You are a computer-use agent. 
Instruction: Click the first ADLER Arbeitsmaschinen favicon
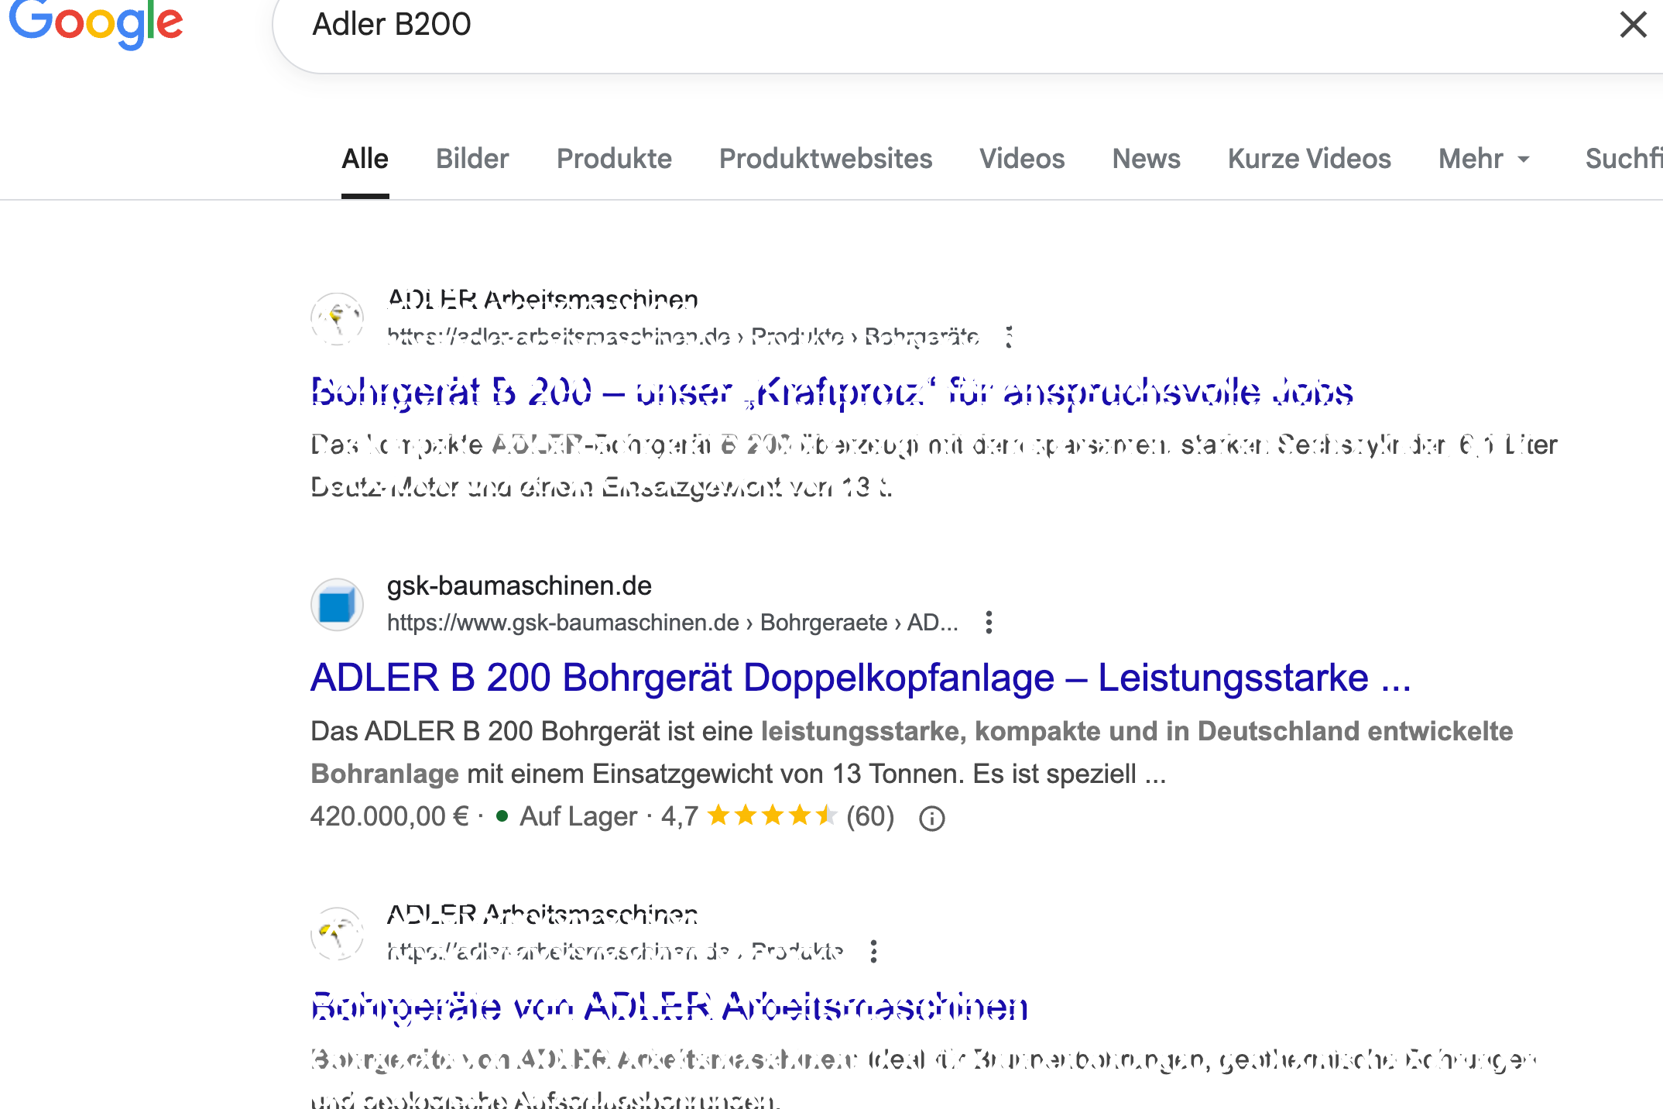(x=338, y=318)
